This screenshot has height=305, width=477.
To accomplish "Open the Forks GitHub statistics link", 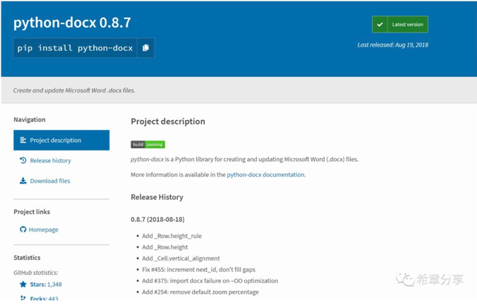I will click(44, 299).
